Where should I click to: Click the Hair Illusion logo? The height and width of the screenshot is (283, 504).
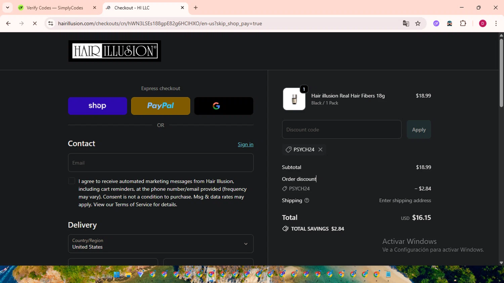click(115, 51)
